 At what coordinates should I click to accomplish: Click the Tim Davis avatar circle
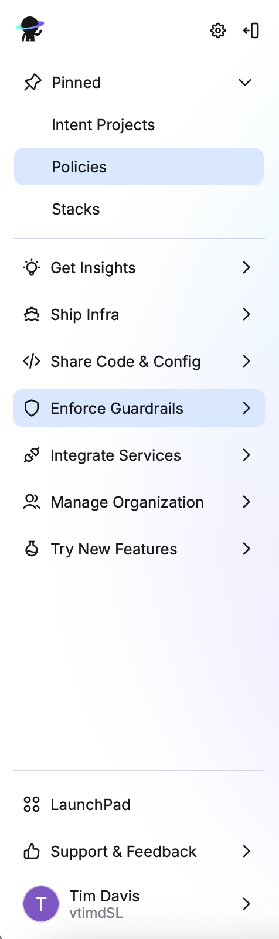pos(41,904)
